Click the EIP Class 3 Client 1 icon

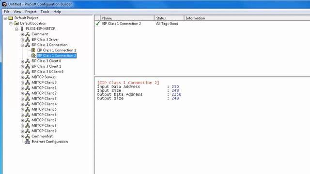pyautogui.click(x=28, y=66)
